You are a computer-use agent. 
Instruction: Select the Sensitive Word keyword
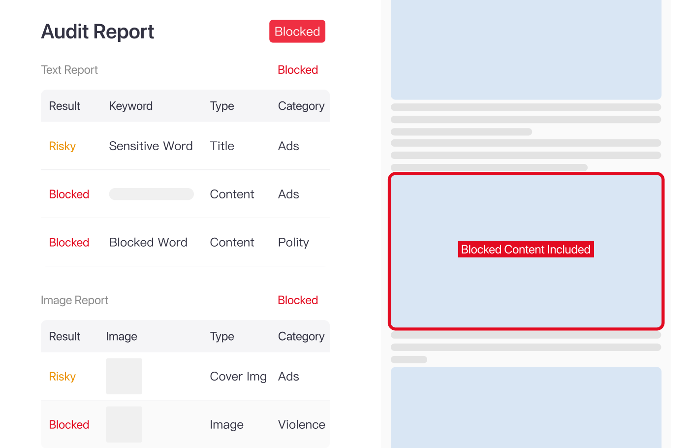(x=151, y=146)
